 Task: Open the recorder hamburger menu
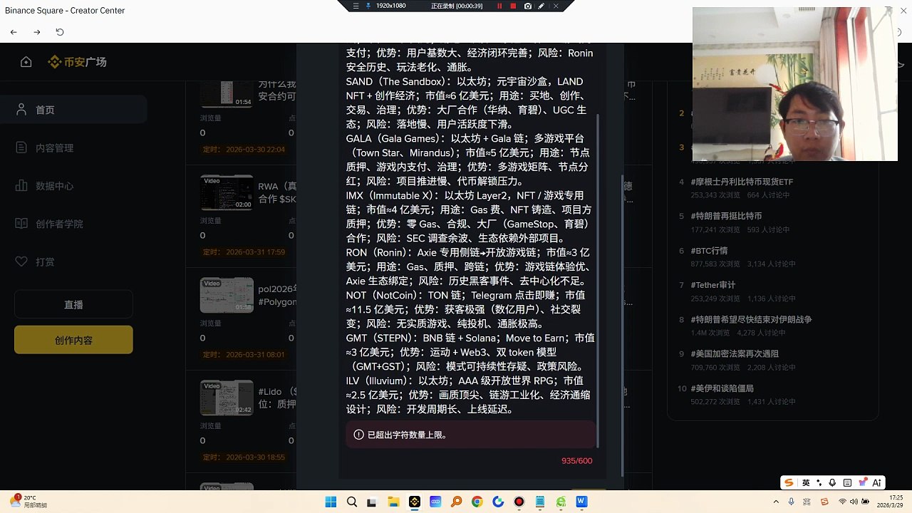(x=356, y=6)
